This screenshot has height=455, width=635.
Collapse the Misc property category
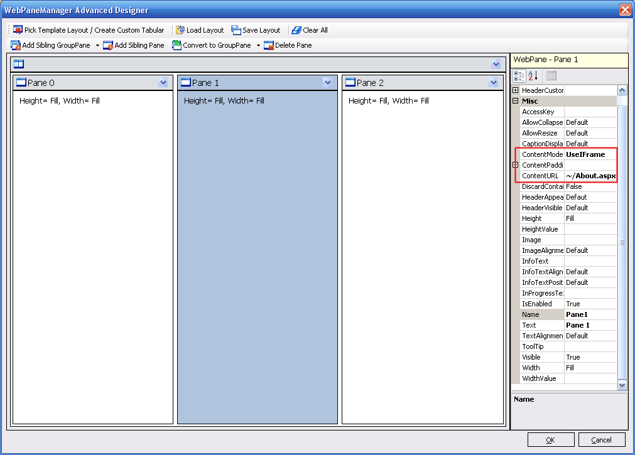pyautogui.click(x=516, y=101)
